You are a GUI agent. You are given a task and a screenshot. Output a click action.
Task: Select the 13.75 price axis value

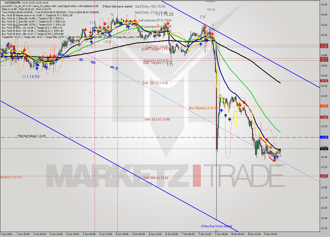(324, 126)
